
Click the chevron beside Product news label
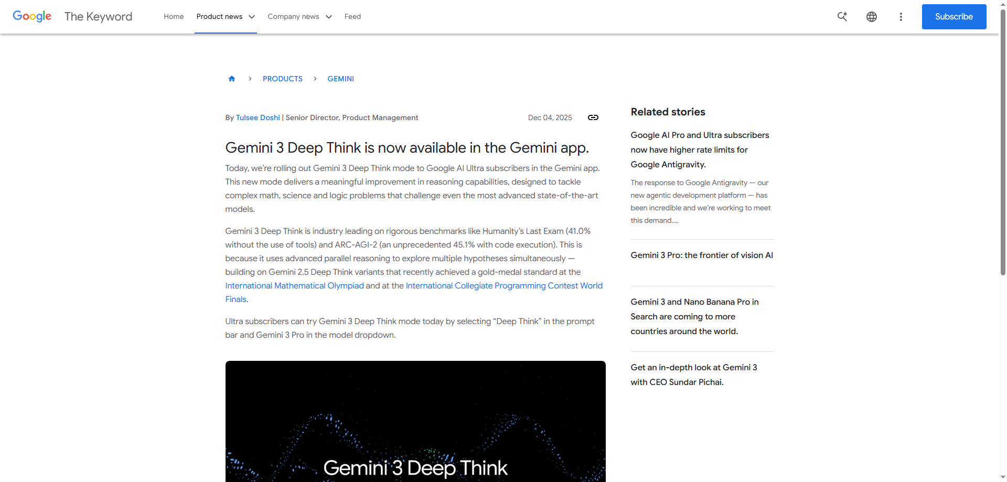pos(252,16)
